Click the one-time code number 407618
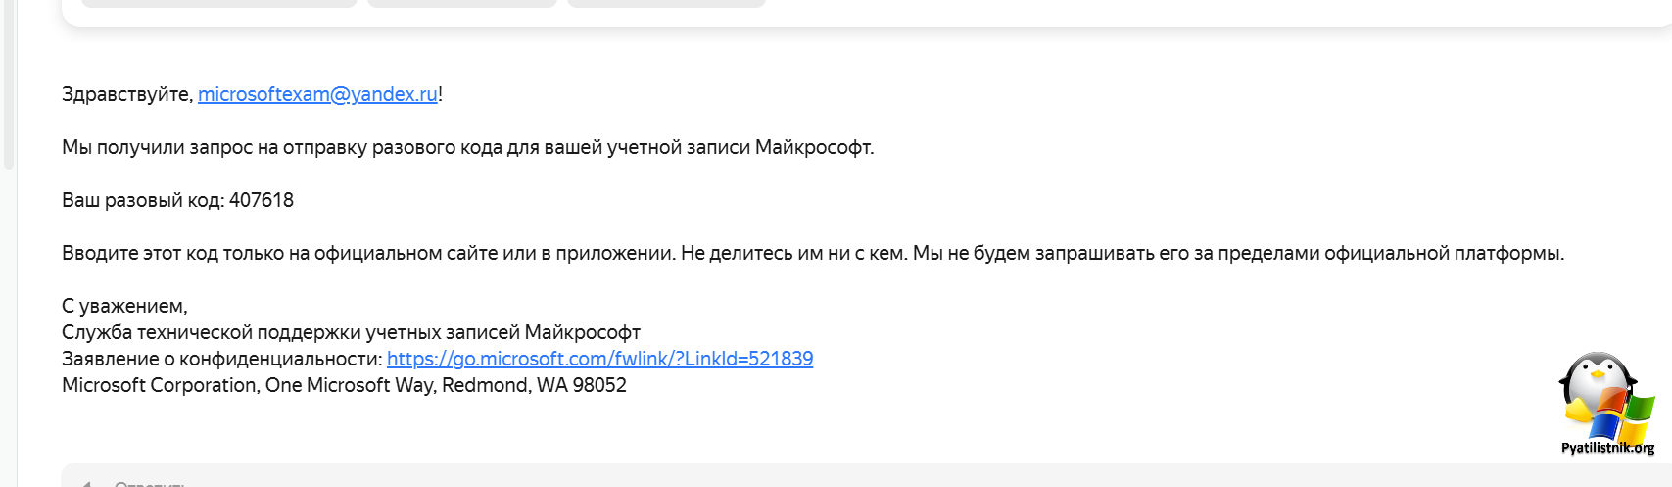 (262, 200)
